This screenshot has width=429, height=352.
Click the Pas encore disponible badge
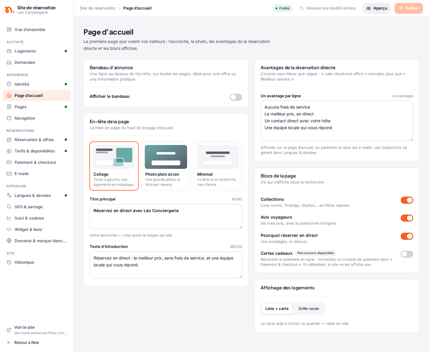pos(315,253)
